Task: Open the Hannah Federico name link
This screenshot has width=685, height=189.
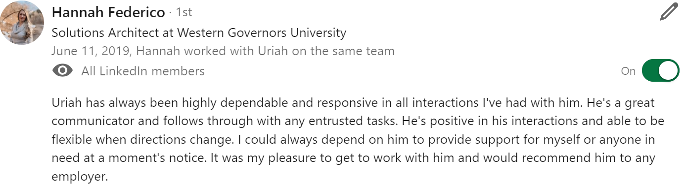Action: click(x=108, y=12)
